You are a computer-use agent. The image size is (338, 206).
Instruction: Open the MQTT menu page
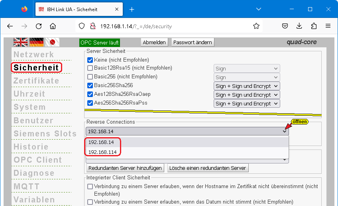[x=27, y=187]
